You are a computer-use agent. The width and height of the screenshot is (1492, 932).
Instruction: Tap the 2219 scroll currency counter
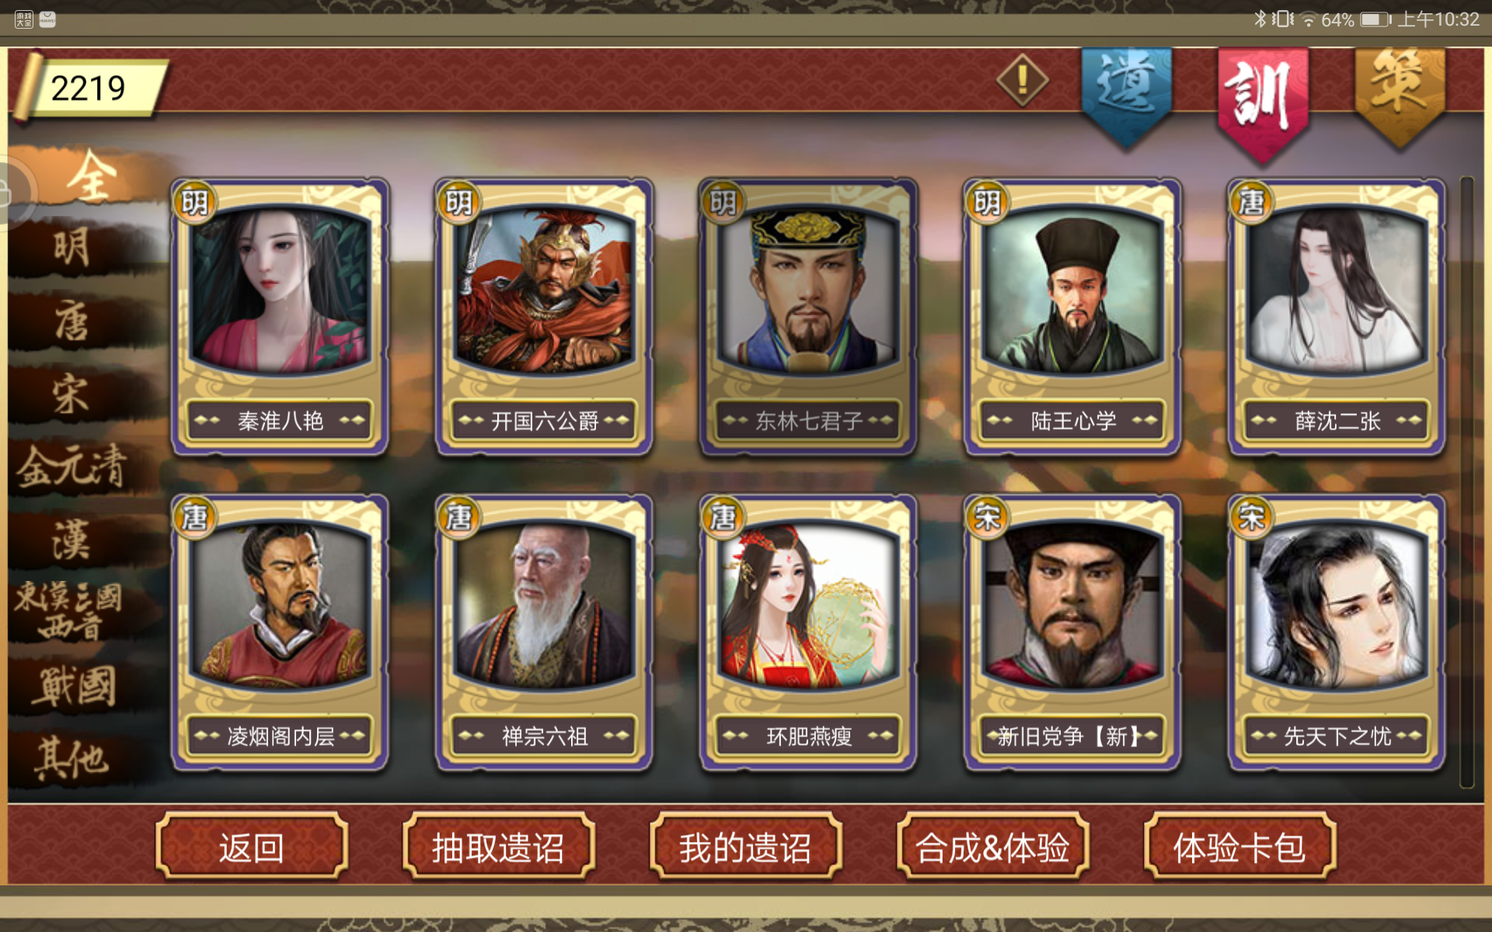click(89, 88)
